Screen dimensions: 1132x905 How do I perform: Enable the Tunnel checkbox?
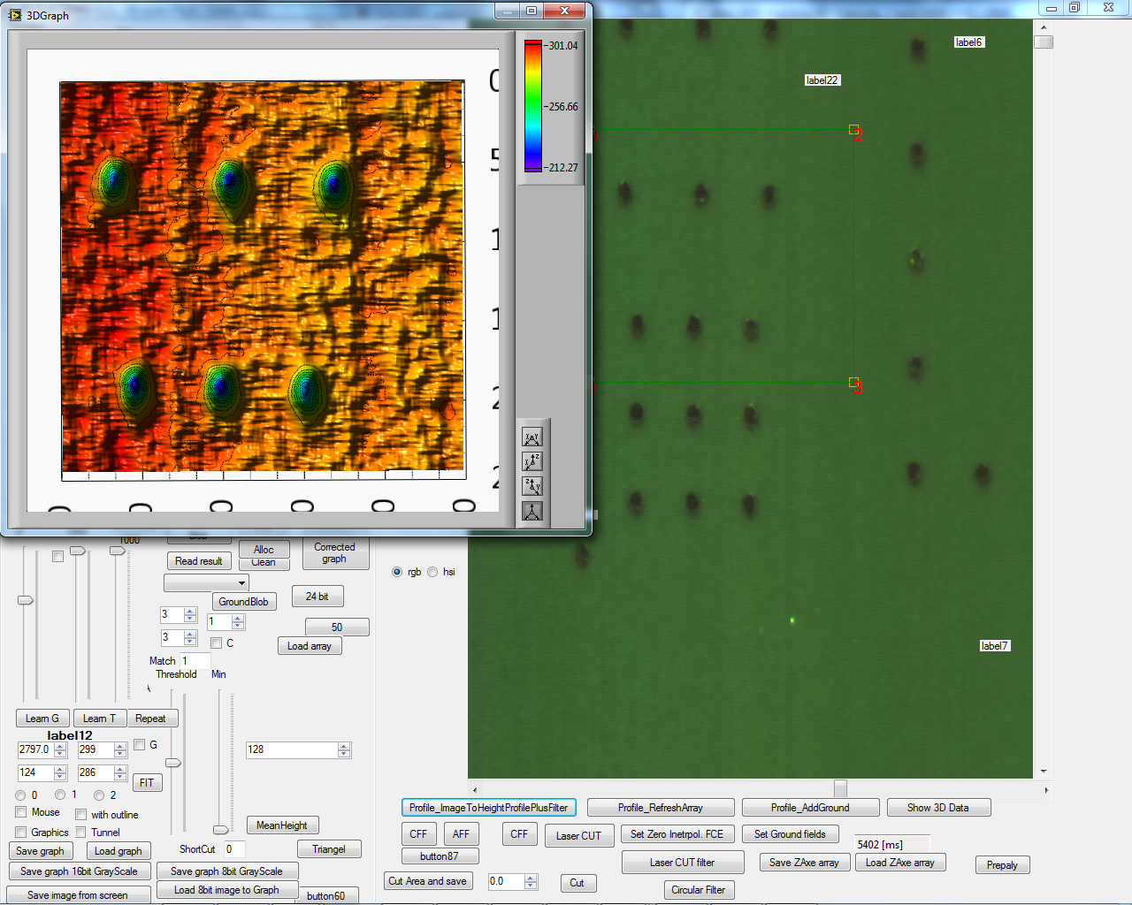(x=81, y=833)
